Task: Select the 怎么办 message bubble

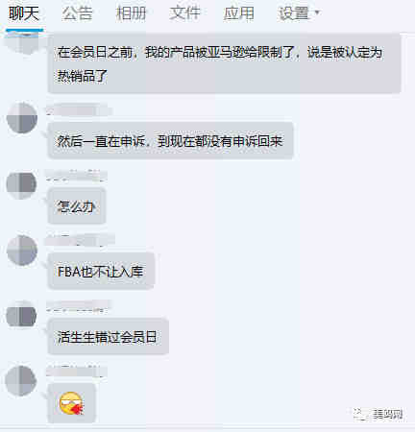Action: [77, 206]
